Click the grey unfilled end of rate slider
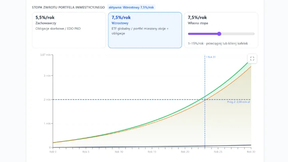 point(238,34)
